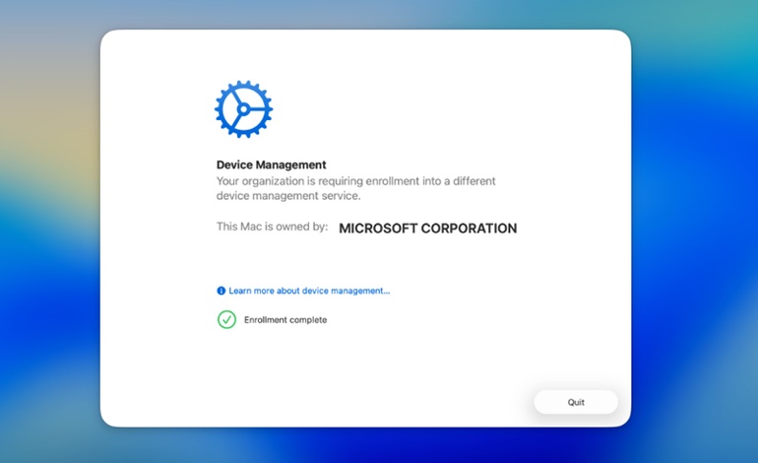Viewport: 758px width, 463px height.
Task: Click the green enrollment checkmark icon
Action: (226, 320)
